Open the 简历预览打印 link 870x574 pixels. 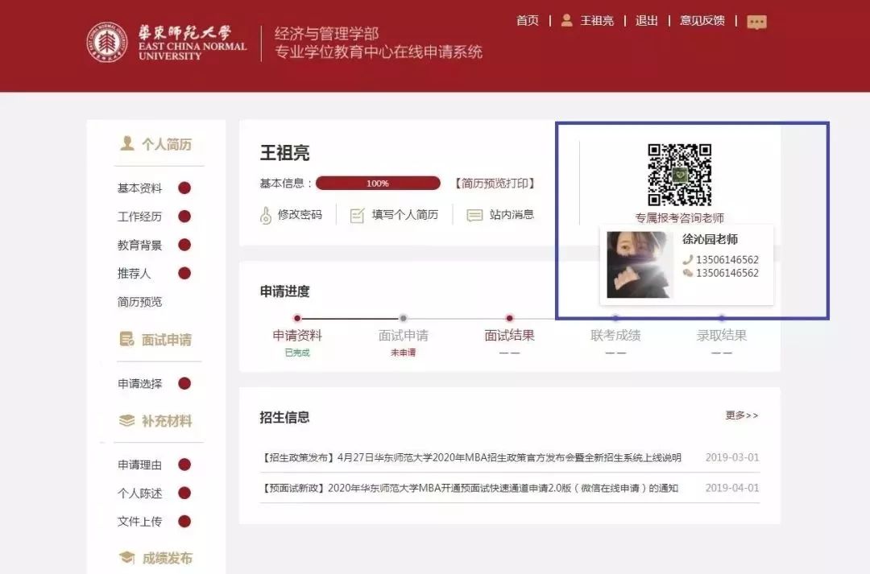point(494,184)
